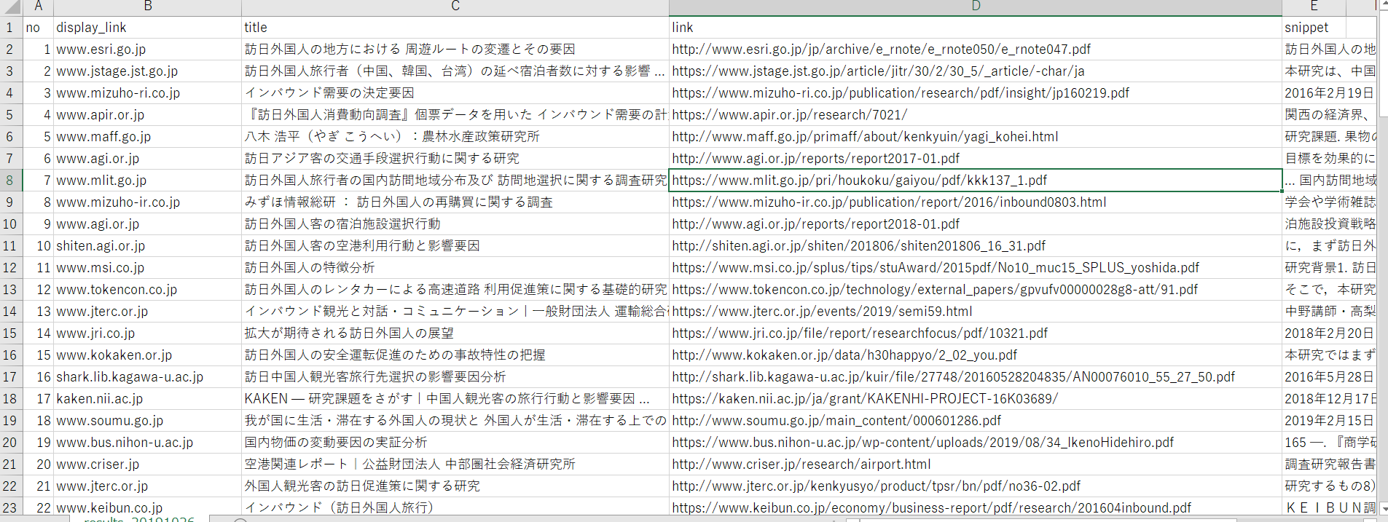Click title 'インバウンド需要の決定要因'
This screenshot has width=1388, height=522.
(455, 93)
